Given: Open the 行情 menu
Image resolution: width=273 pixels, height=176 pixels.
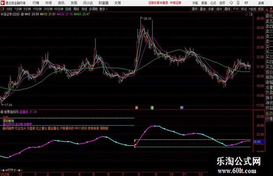Looking at the screenshot, I should coord(36,3).
